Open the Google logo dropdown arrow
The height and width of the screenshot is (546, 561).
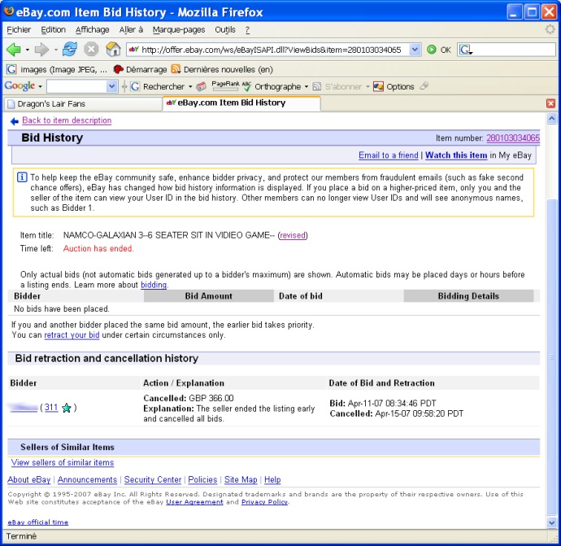pos(40,86)
